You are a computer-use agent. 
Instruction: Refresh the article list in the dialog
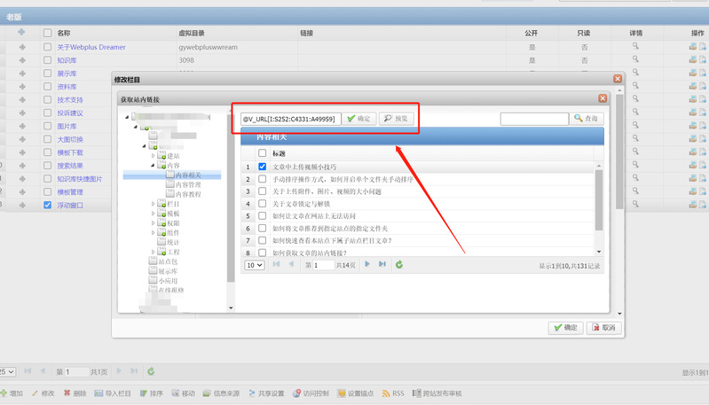pos(399,265)
